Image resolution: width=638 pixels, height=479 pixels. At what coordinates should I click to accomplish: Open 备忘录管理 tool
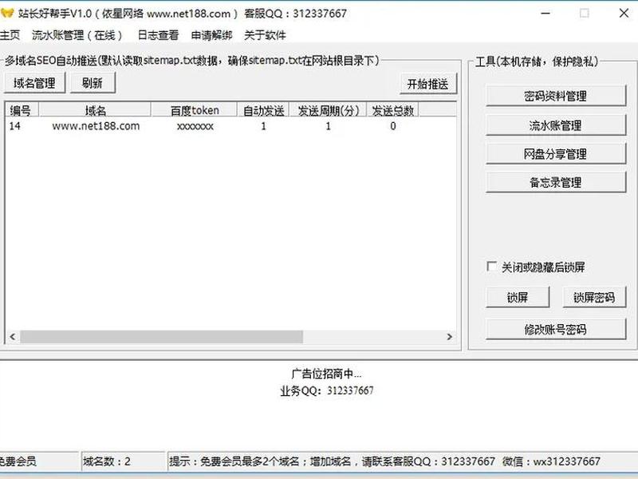tap(555, 183)
